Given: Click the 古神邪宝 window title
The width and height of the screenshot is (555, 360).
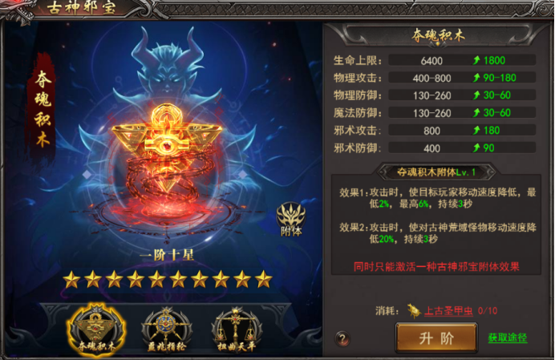Looking at the screenshot, I should pos(82,8).
